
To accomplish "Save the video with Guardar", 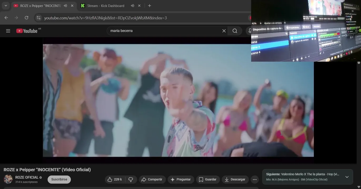I will [208, 180].
